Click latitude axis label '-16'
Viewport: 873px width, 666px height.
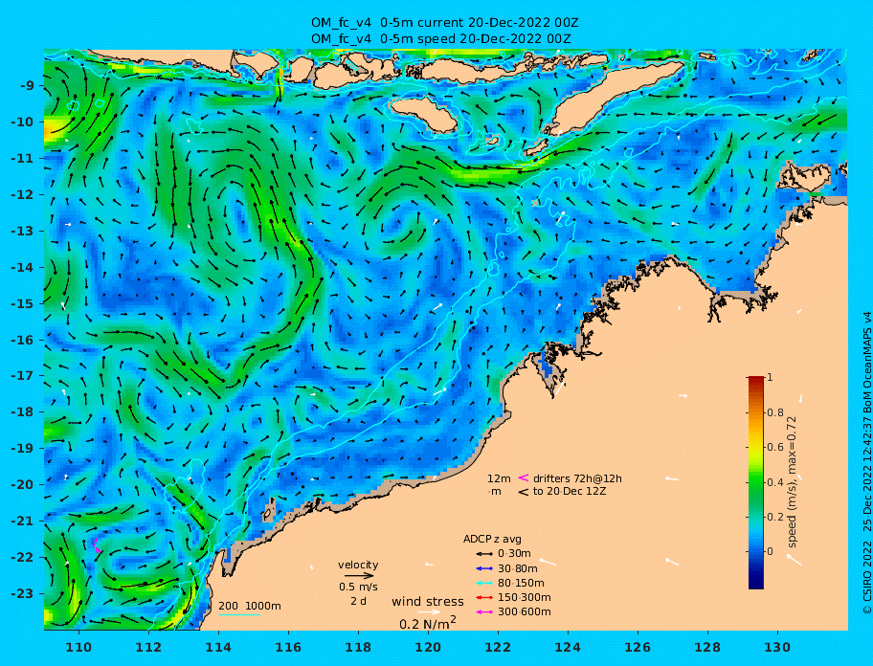point(22,340)
